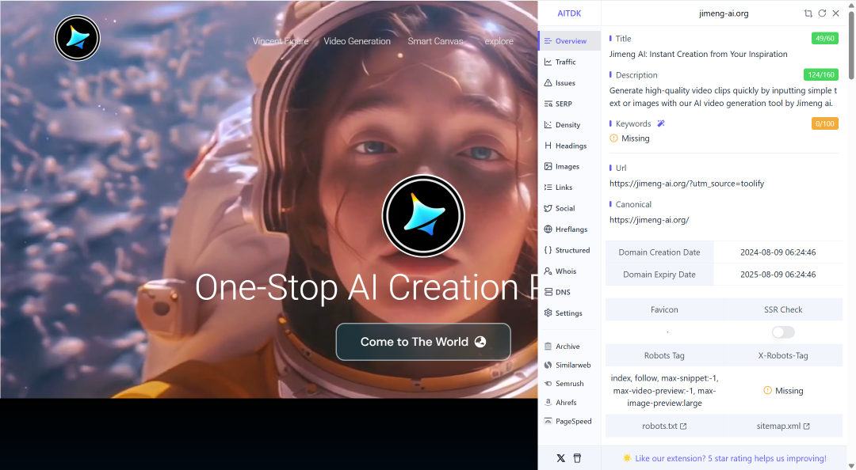Open the Settings section
The width and height of the screenshot is (856, 470).
point(569,313)
